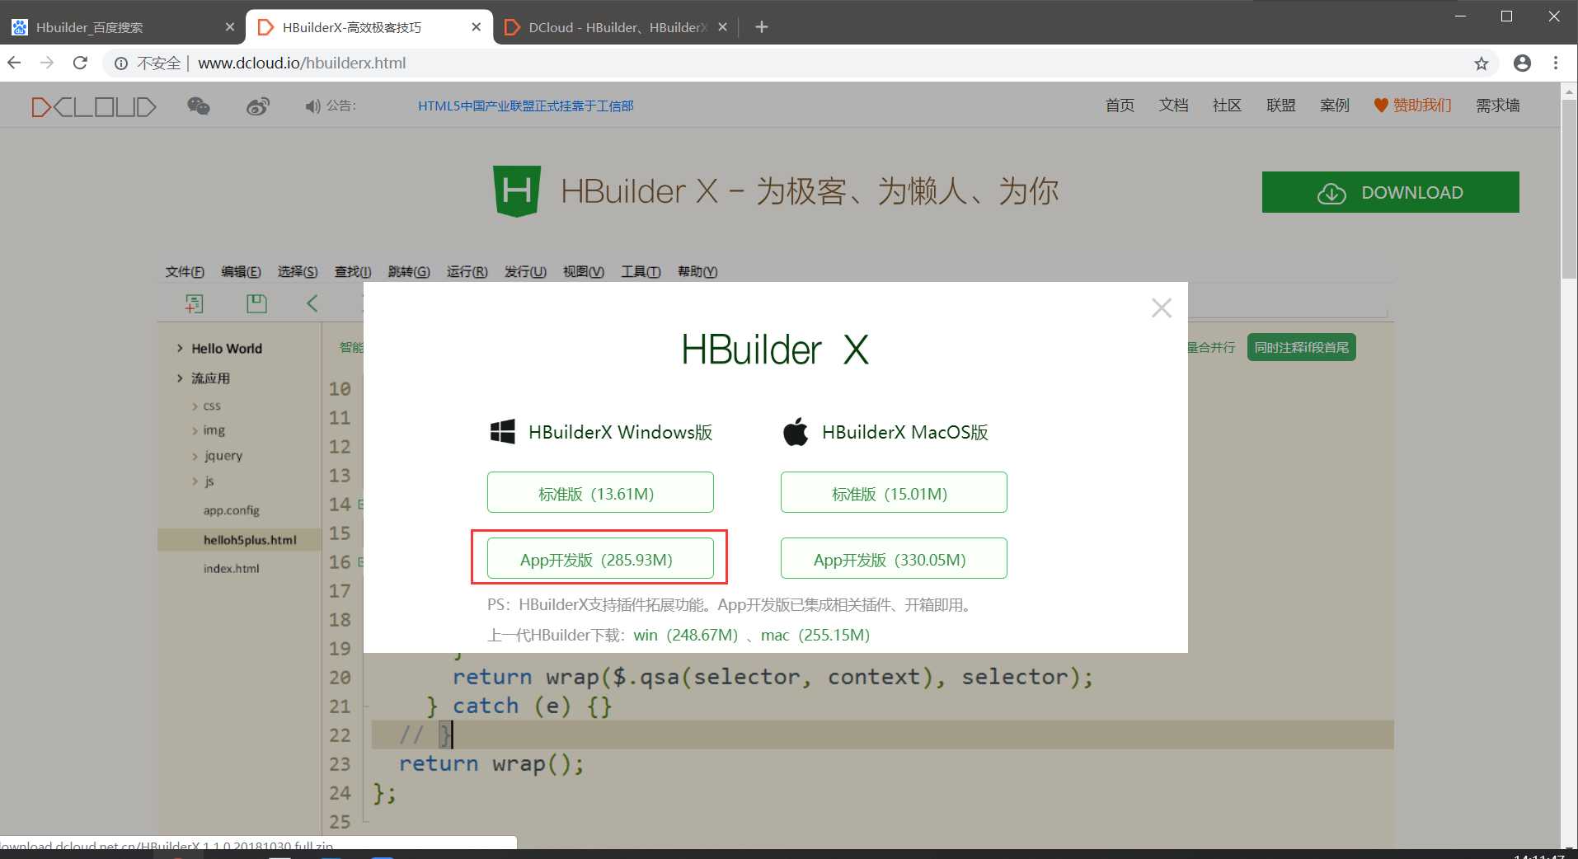Download Windows App开发版 (285.93M)

click(x=600, y=558)
